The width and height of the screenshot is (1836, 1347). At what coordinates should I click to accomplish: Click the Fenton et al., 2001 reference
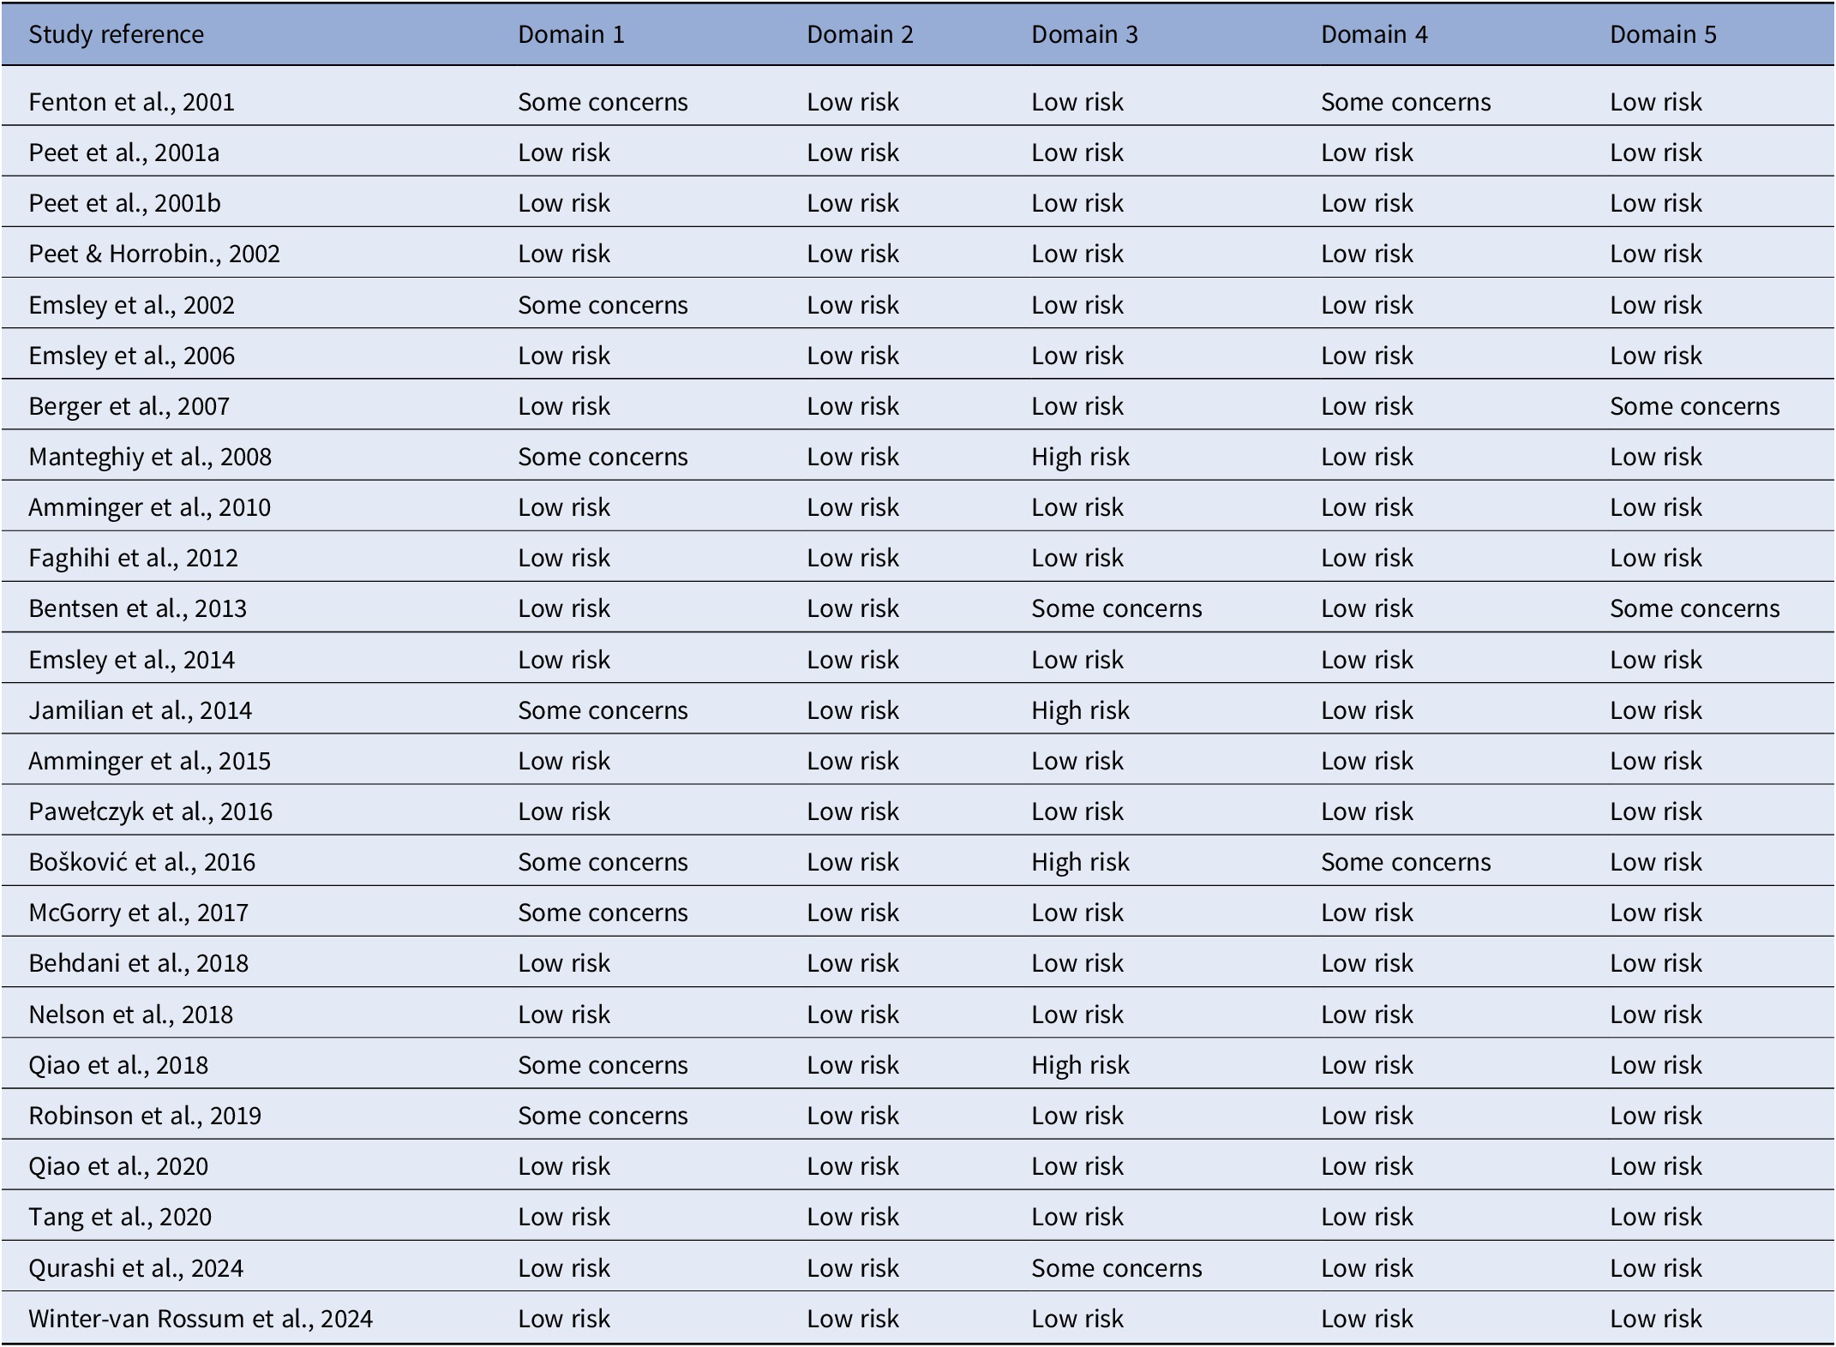pos(131,102)
